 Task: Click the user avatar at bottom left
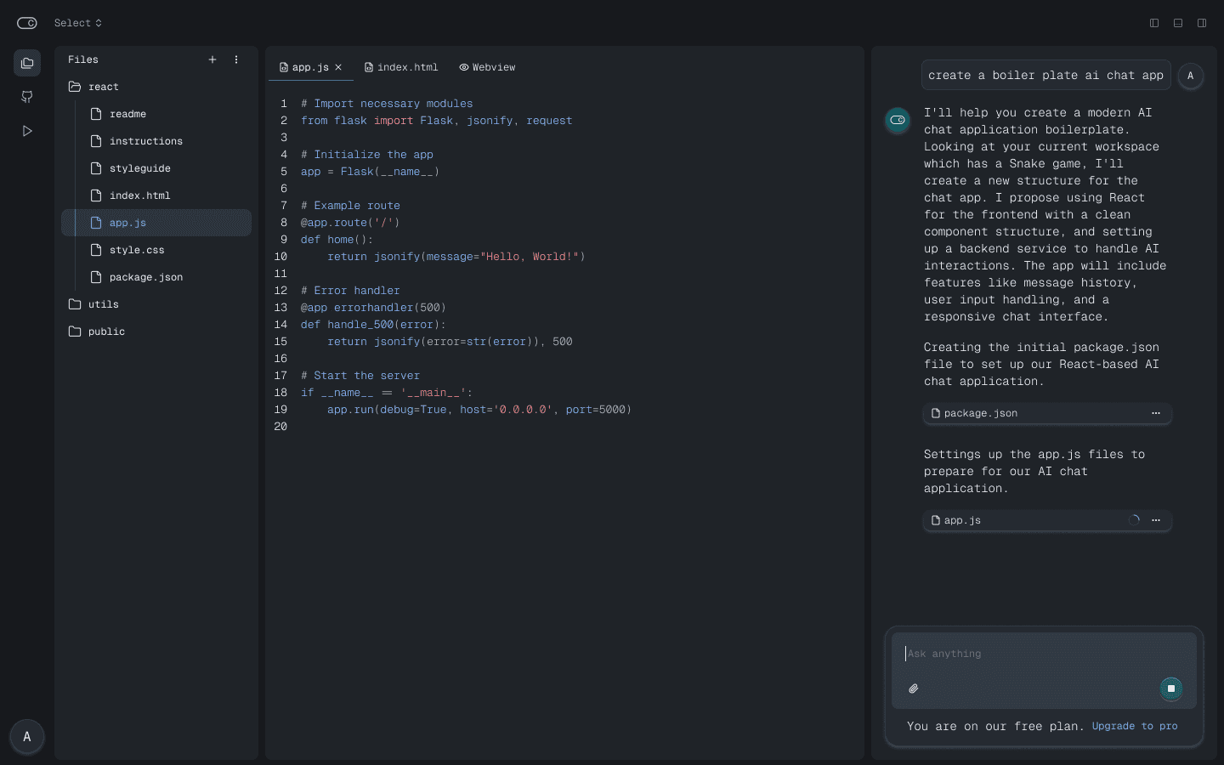pos(27,737)
